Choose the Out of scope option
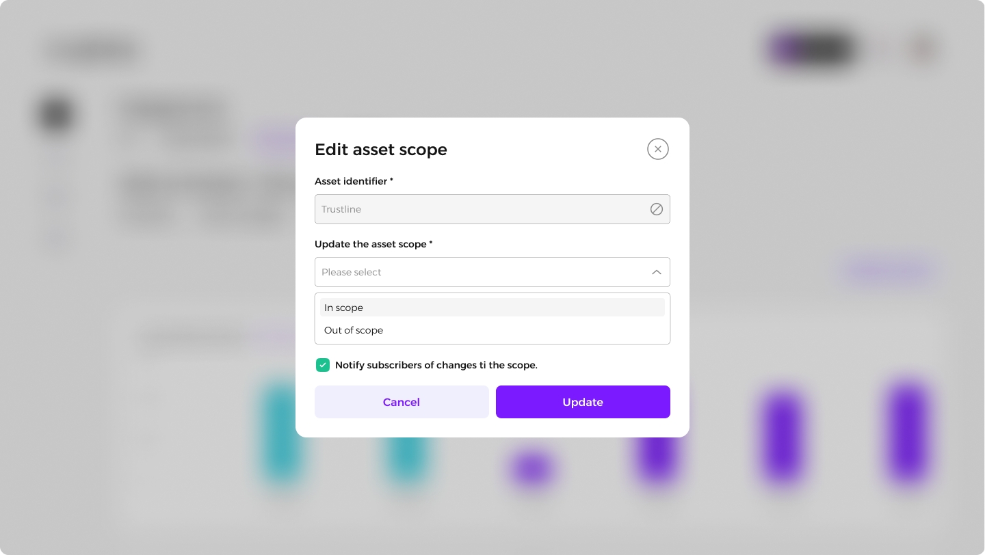 coord(492,330)
